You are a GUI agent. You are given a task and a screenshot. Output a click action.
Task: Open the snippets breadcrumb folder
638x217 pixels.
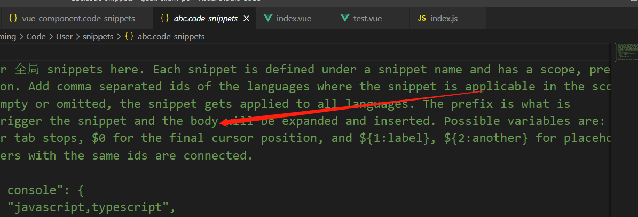pos(98,37)
